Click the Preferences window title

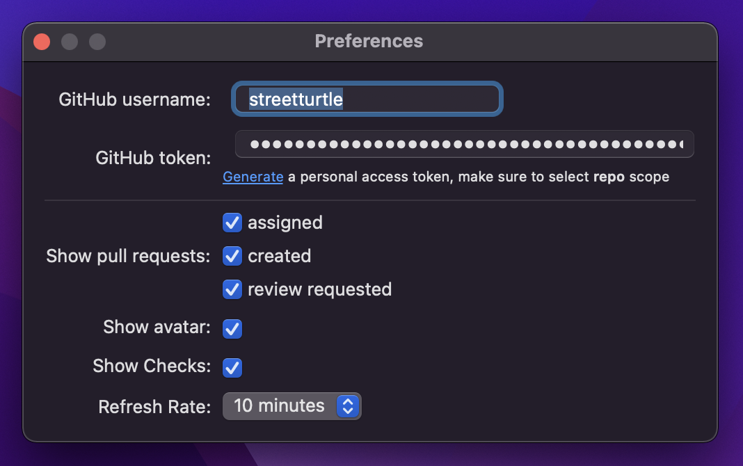point(369,41)
